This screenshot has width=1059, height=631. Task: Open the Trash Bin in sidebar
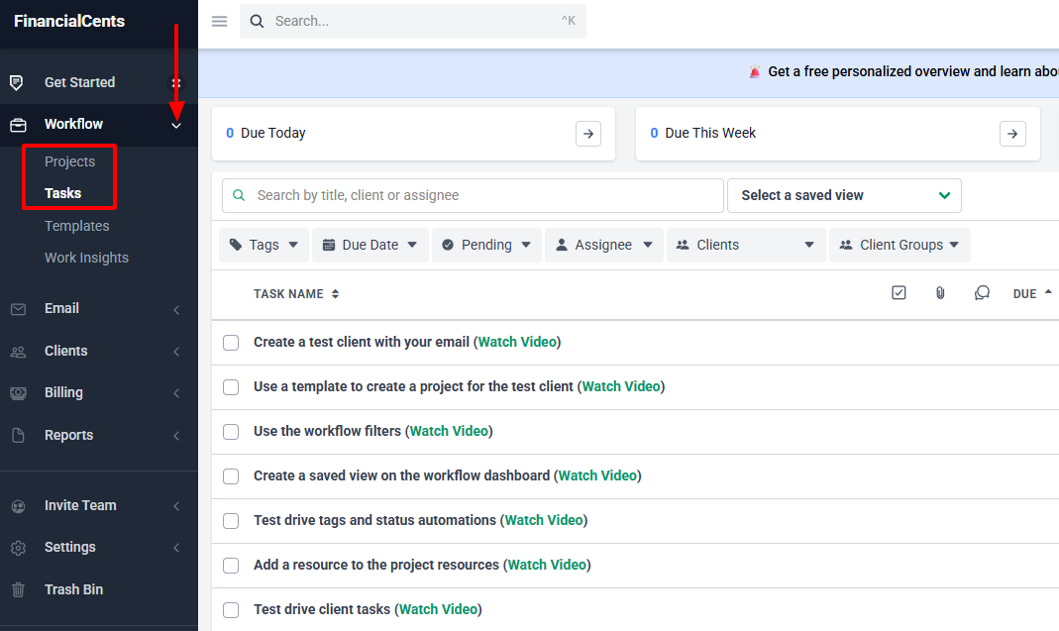click(73, 589)
